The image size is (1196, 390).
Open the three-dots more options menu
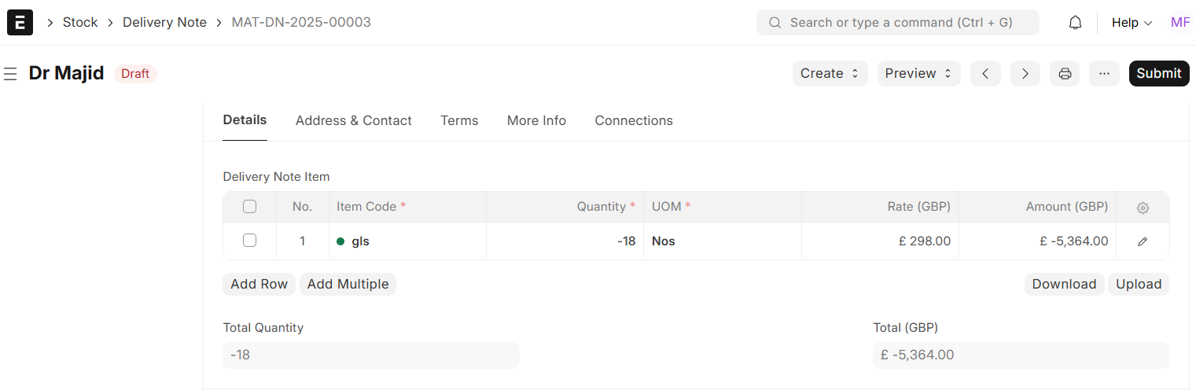tap(1104, 74)
